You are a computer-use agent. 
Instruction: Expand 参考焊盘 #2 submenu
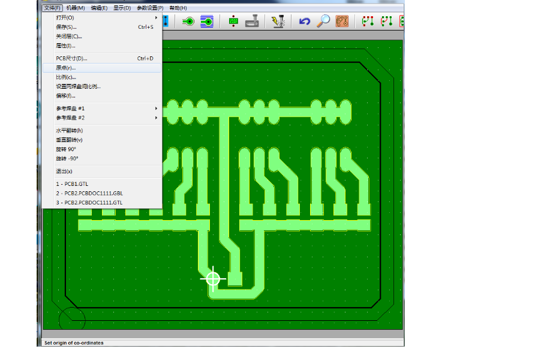pyautogui.click(x=102, y=118)
